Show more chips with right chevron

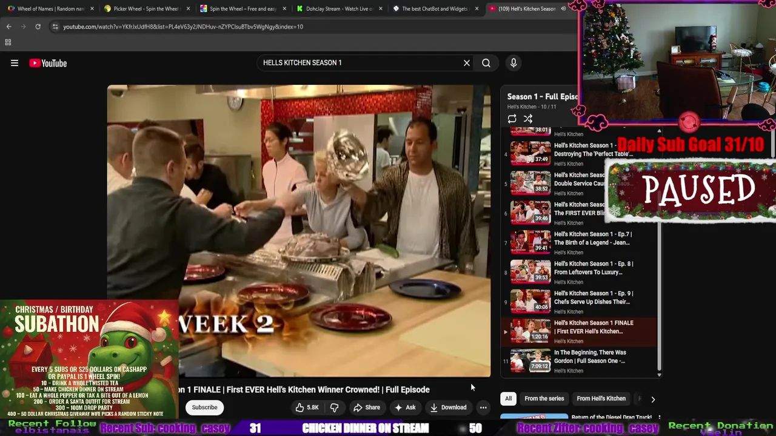(x=653, y=399)
